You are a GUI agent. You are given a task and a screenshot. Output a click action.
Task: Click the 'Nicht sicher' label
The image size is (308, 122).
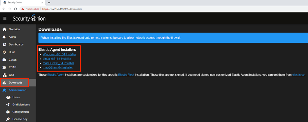click(32, 9)
